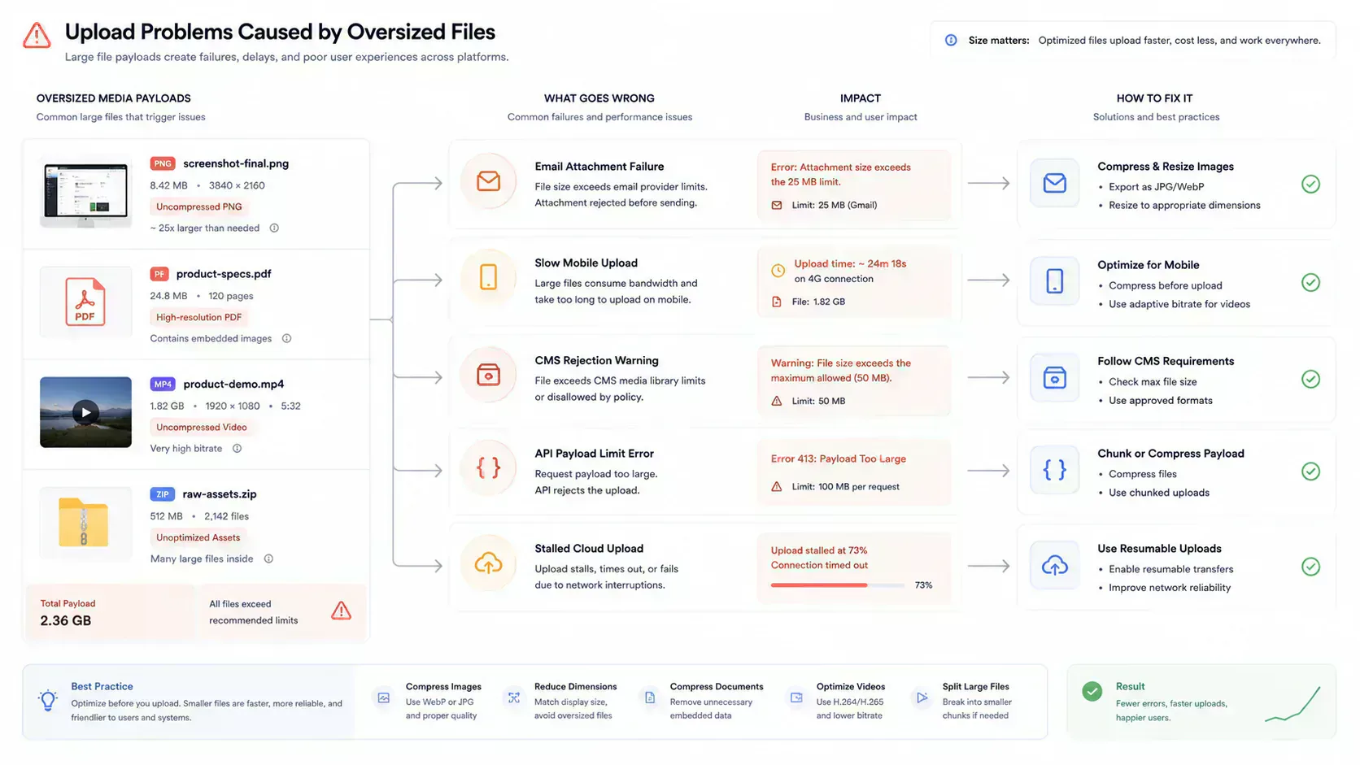Click the warning icon beside Limit: 100 MB per request
Screen dimensions: 1360x765
(777, 487)
